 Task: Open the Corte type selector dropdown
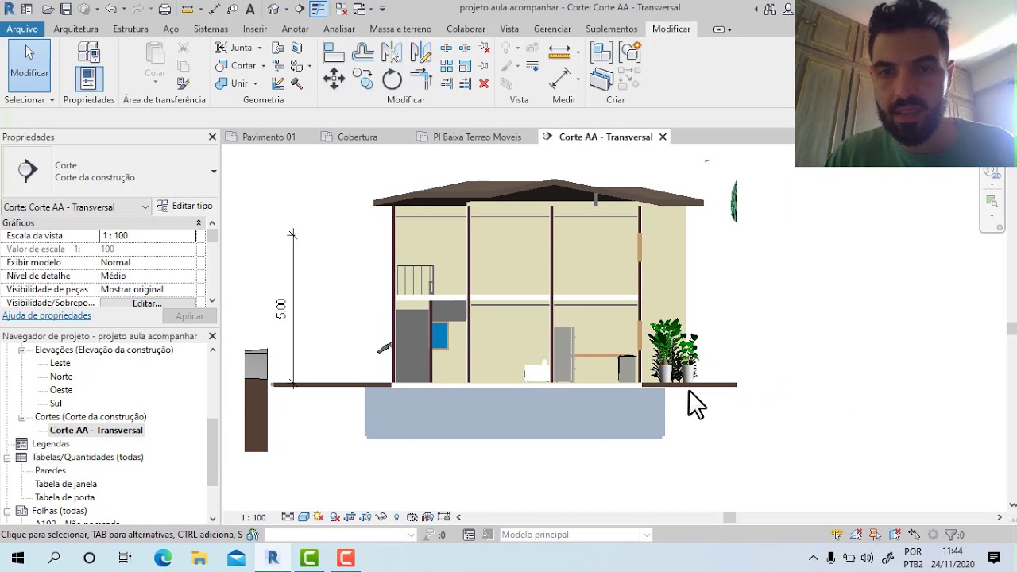click(213, 171)
